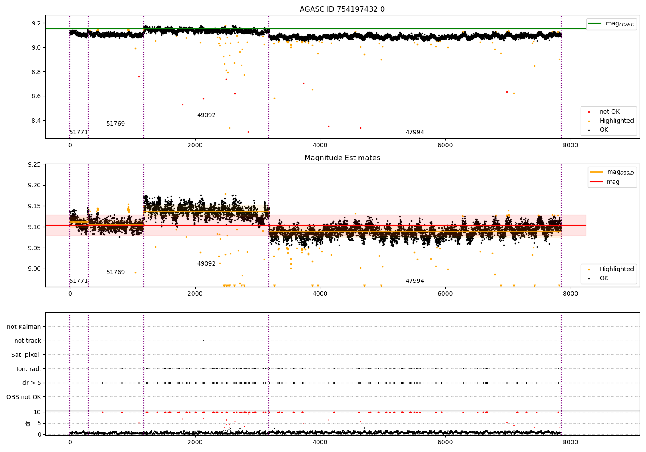
Task: Click obsid label 49092 in top plot
Action: tap(206, 115)
